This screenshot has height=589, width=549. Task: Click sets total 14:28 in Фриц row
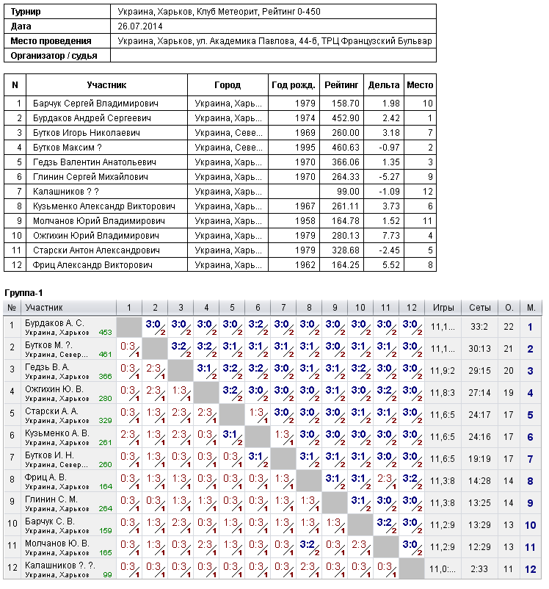coord(479,481)
